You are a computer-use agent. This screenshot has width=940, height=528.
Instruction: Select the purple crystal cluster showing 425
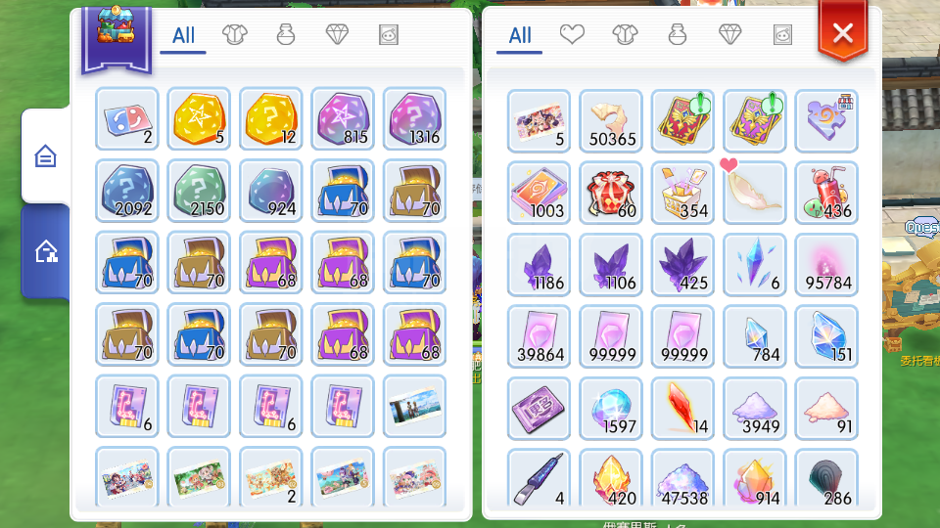682,265
